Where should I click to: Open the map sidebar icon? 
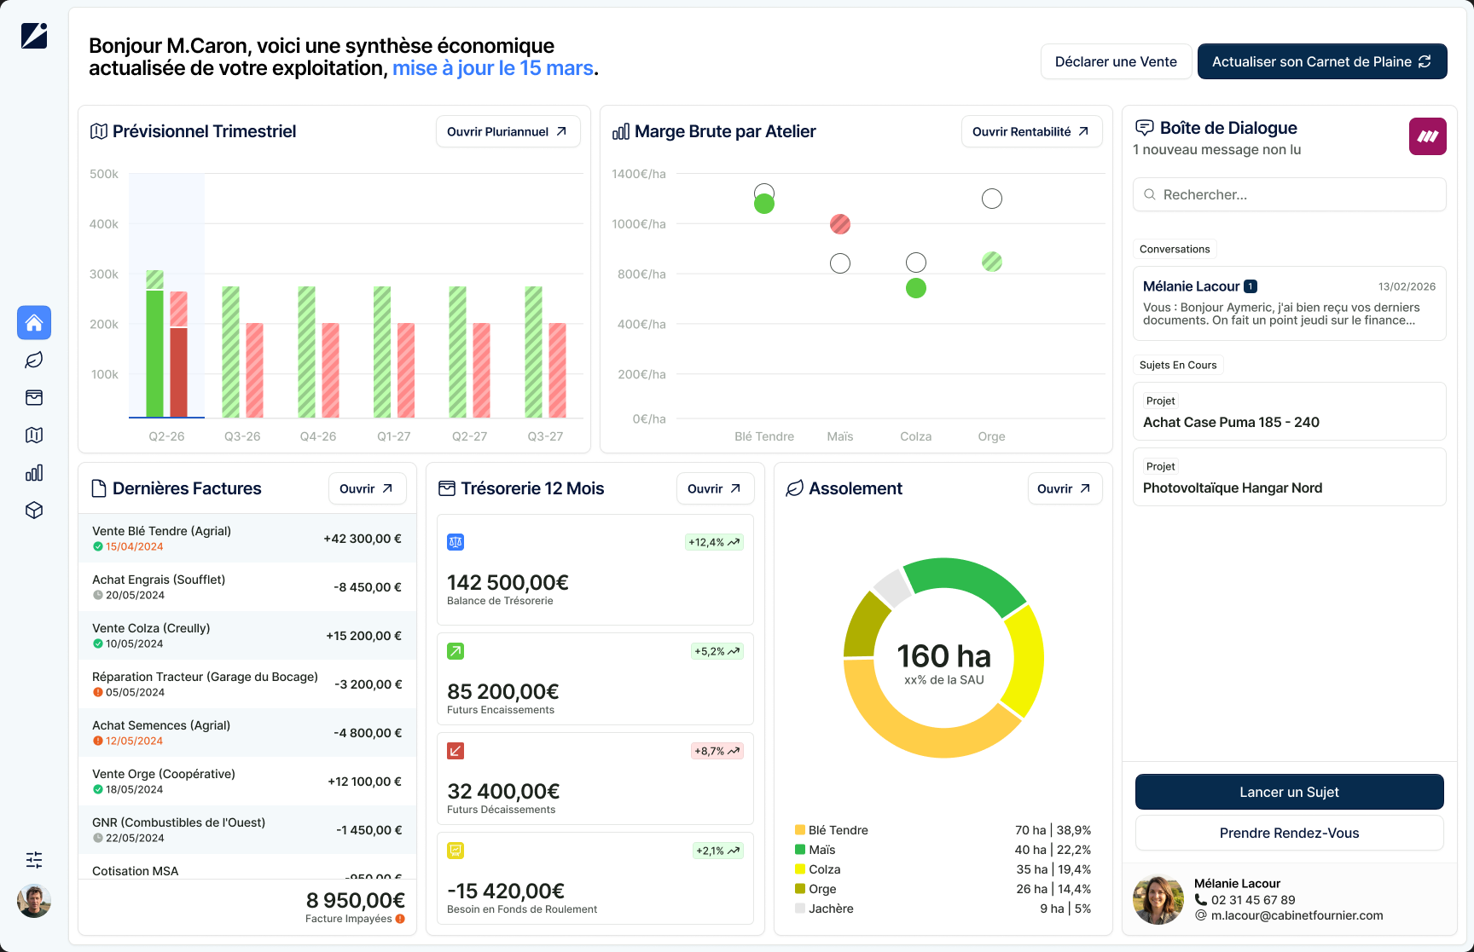(x=34, y=436)
